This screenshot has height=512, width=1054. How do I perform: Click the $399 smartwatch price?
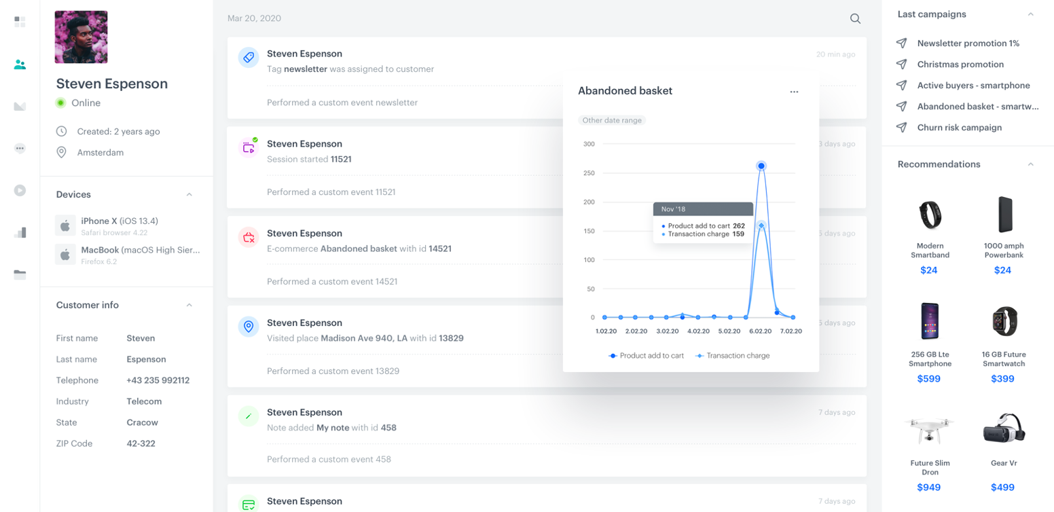(x=1002, y=379)
